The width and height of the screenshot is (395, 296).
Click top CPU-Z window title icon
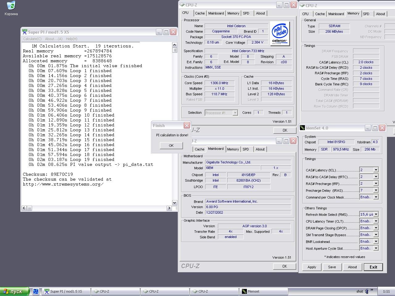[182, 5]
